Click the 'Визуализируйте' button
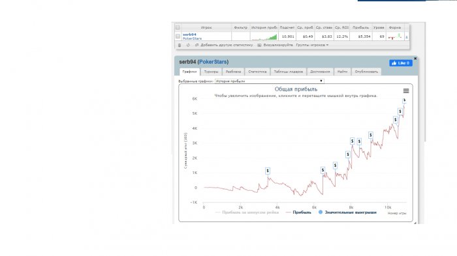This screenshot has width=457, height=256. [275, 45]
